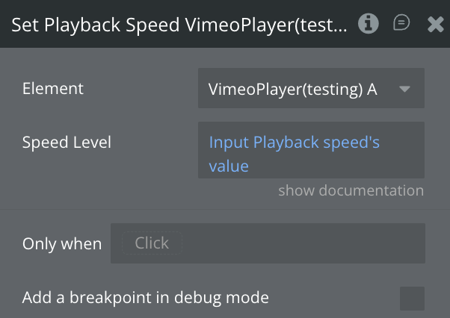Viewport: 450px width, 318px height.
Task: Edit the Input Playback speed's value expression
Action: (295, 143)
